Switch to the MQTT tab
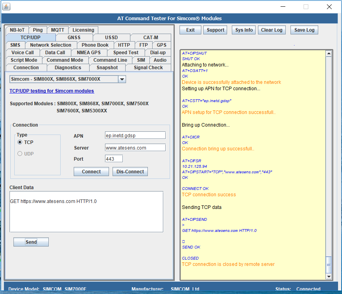The image size is (342, 294). click(x=57, y=30)
